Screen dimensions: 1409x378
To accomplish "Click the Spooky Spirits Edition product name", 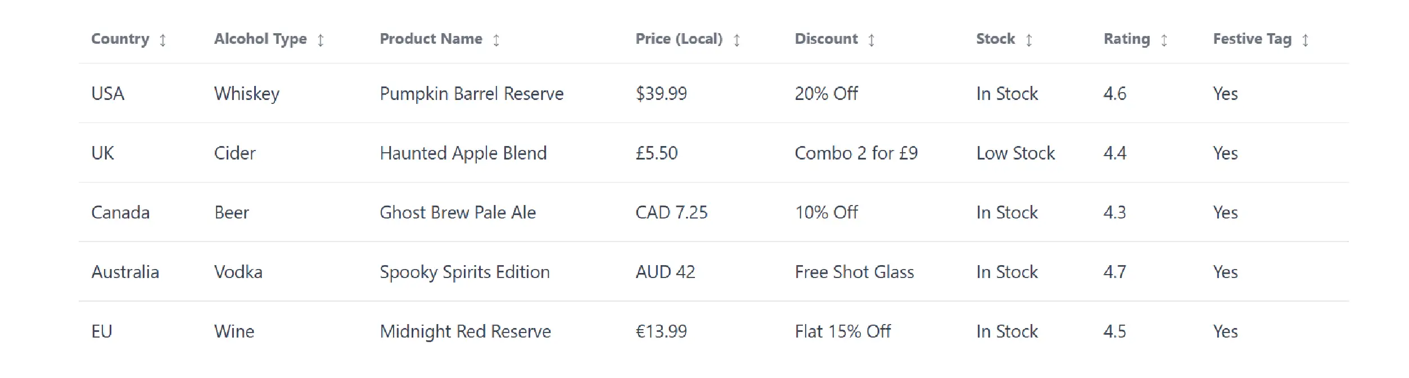I will (x=464, y=272).
